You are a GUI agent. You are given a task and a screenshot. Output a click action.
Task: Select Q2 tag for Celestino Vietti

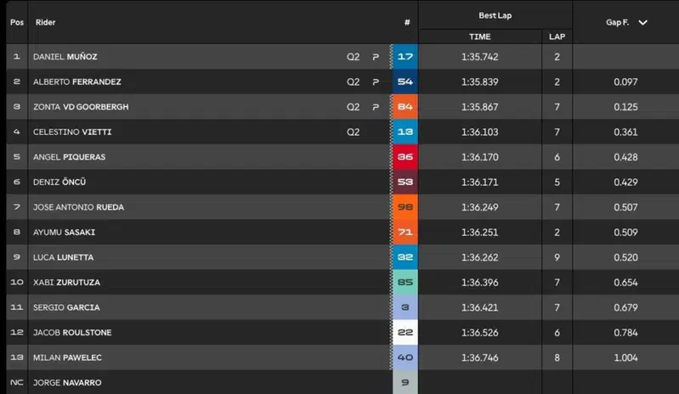coord(353,132)
